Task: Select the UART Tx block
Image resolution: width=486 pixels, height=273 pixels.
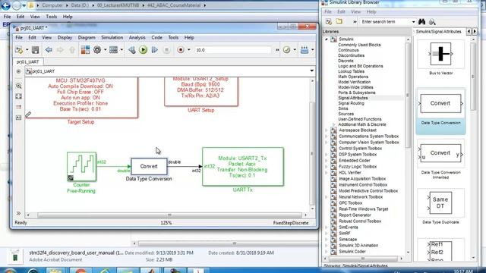Action: 243,167
